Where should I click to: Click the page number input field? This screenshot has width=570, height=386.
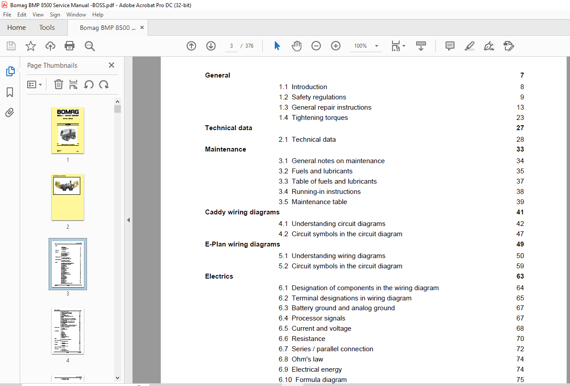tap(231, 46)
